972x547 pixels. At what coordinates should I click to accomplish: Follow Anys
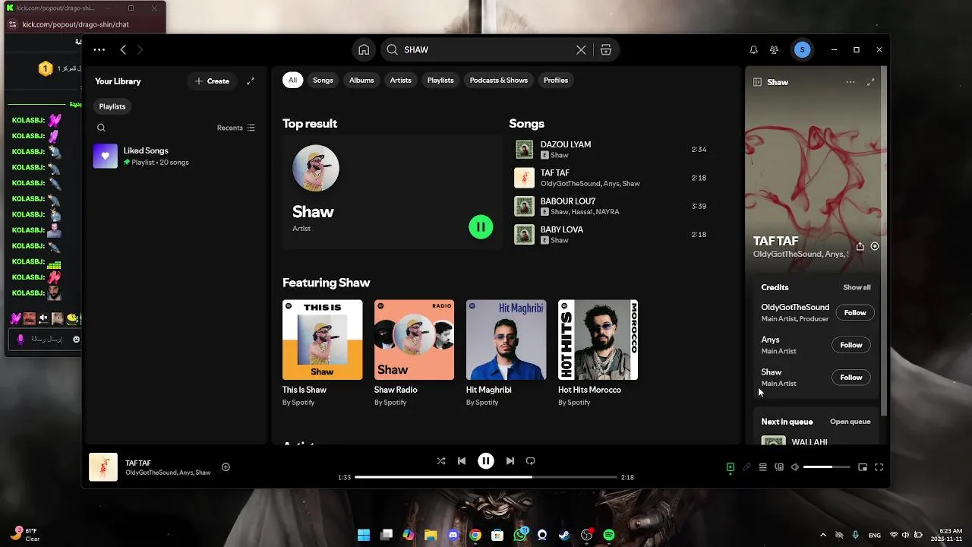click(x=851, y=345)
